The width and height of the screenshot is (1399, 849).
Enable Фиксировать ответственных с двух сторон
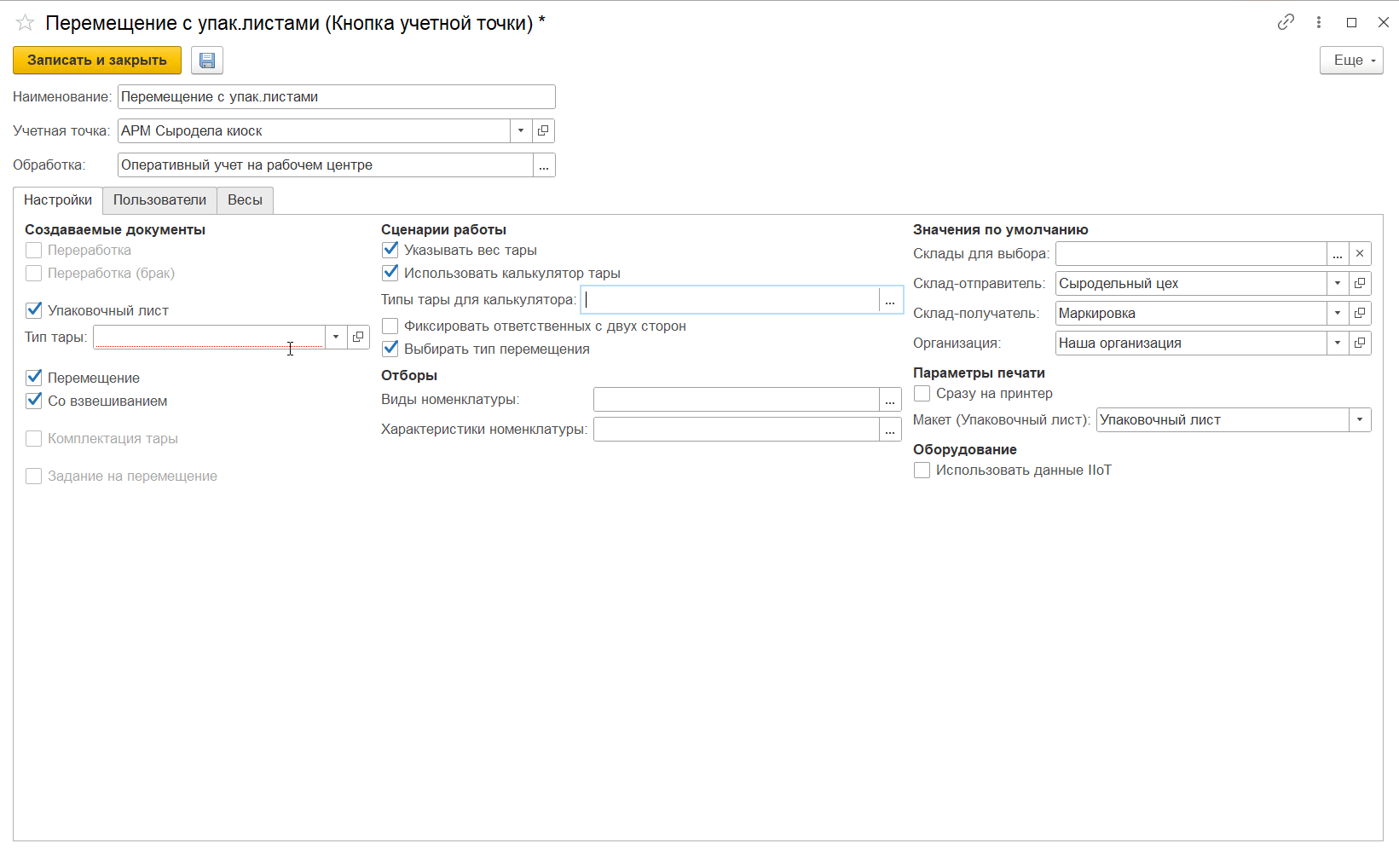click(390, 326)
